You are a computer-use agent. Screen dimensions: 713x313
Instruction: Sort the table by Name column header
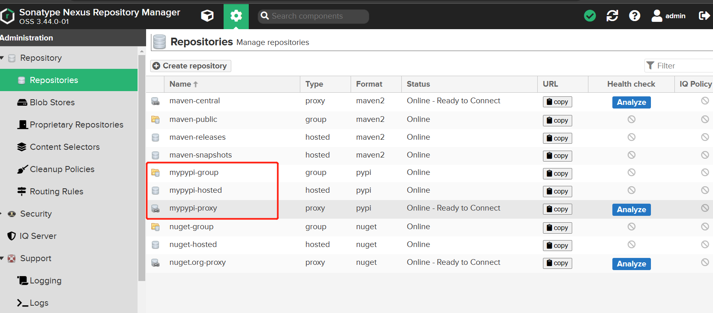coord(181,84)
